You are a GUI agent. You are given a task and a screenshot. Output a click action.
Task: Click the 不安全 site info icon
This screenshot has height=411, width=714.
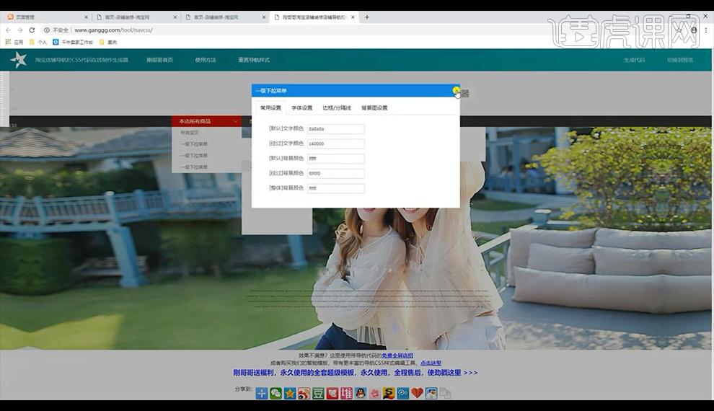pos(46,30)
